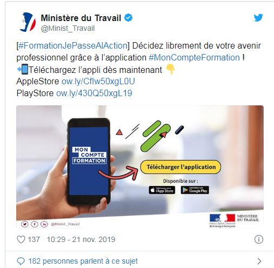The width and height of the screenshot is (274, 268).
Task: Open the #MonCompteFormation hashtag
Action: pos(194,58)
